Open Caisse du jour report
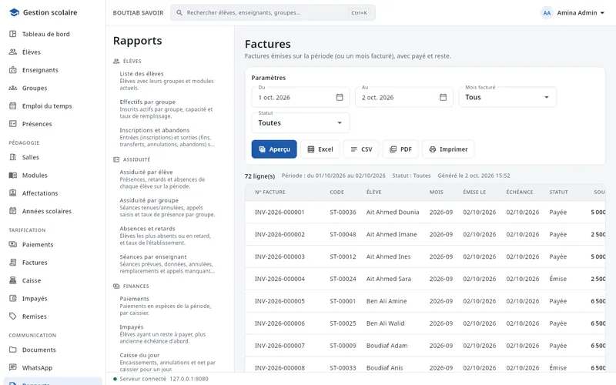 pyautogui.click(x=167, y=362)
